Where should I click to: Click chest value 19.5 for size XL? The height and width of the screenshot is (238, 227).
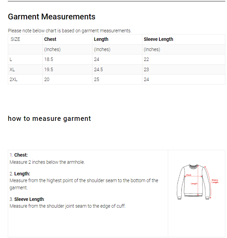(x=49, y=69)
